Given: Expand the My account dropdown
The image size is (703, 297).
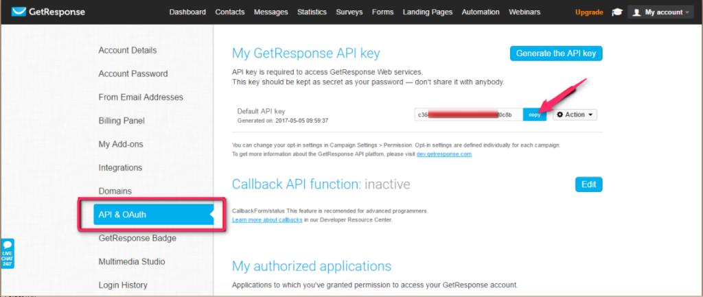Looking at the screenshot, I should (661, 12).
